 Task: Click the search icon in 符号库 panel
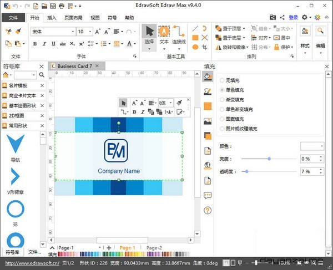(41, 75)
